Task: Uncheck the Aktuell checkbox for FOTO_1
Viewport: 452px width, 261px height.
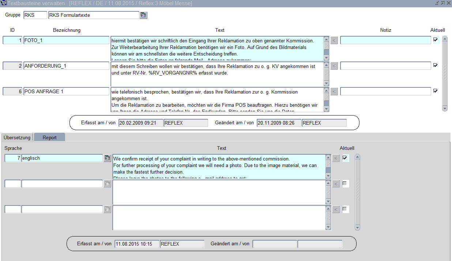Action: pos(436,40)
